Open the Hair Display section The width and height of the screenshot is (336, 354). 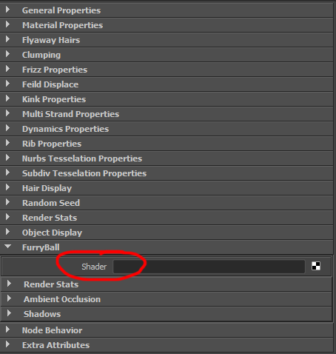[7, 187]
